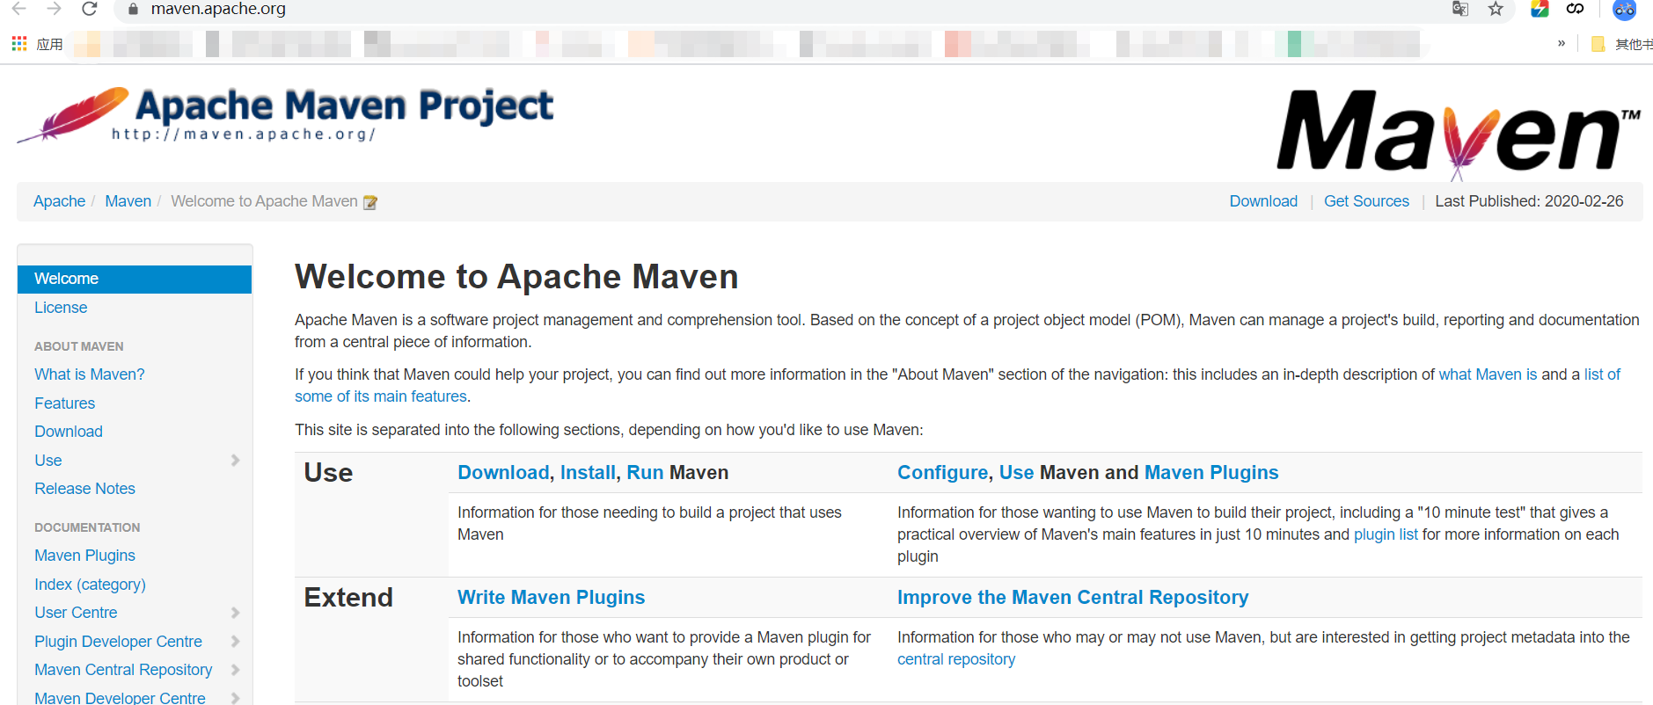Open the apps grid shortcut
This screenshot has width=1653, height=705.
click(19, 43)
